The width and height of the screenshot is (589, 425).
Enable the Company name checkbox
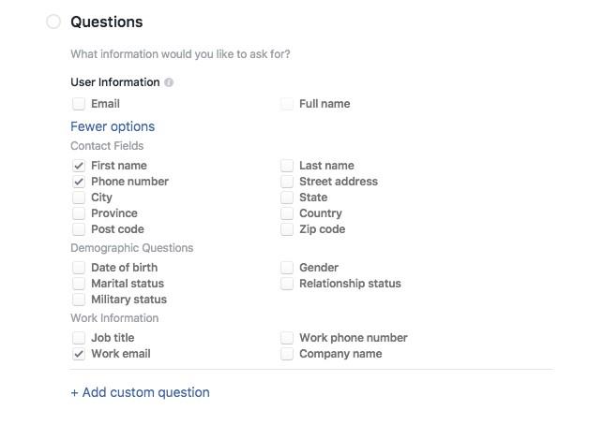point(287,354)
